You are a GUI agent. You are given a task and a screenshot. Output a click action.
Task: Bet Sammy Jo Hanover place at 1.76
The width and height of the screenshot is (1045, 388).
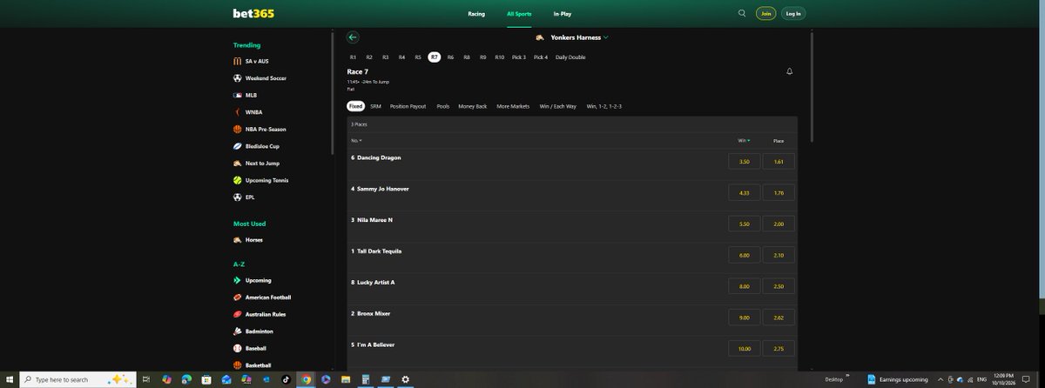point(779,193)
